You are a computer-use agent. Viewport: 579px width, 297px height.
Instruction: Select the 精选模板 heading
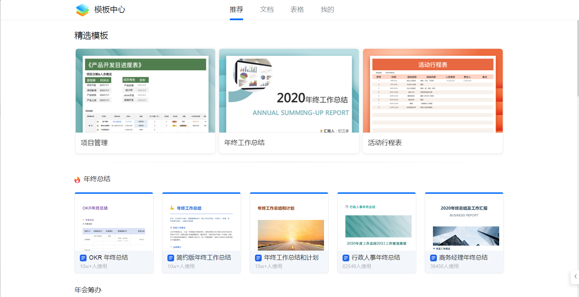tap(91, 35)
